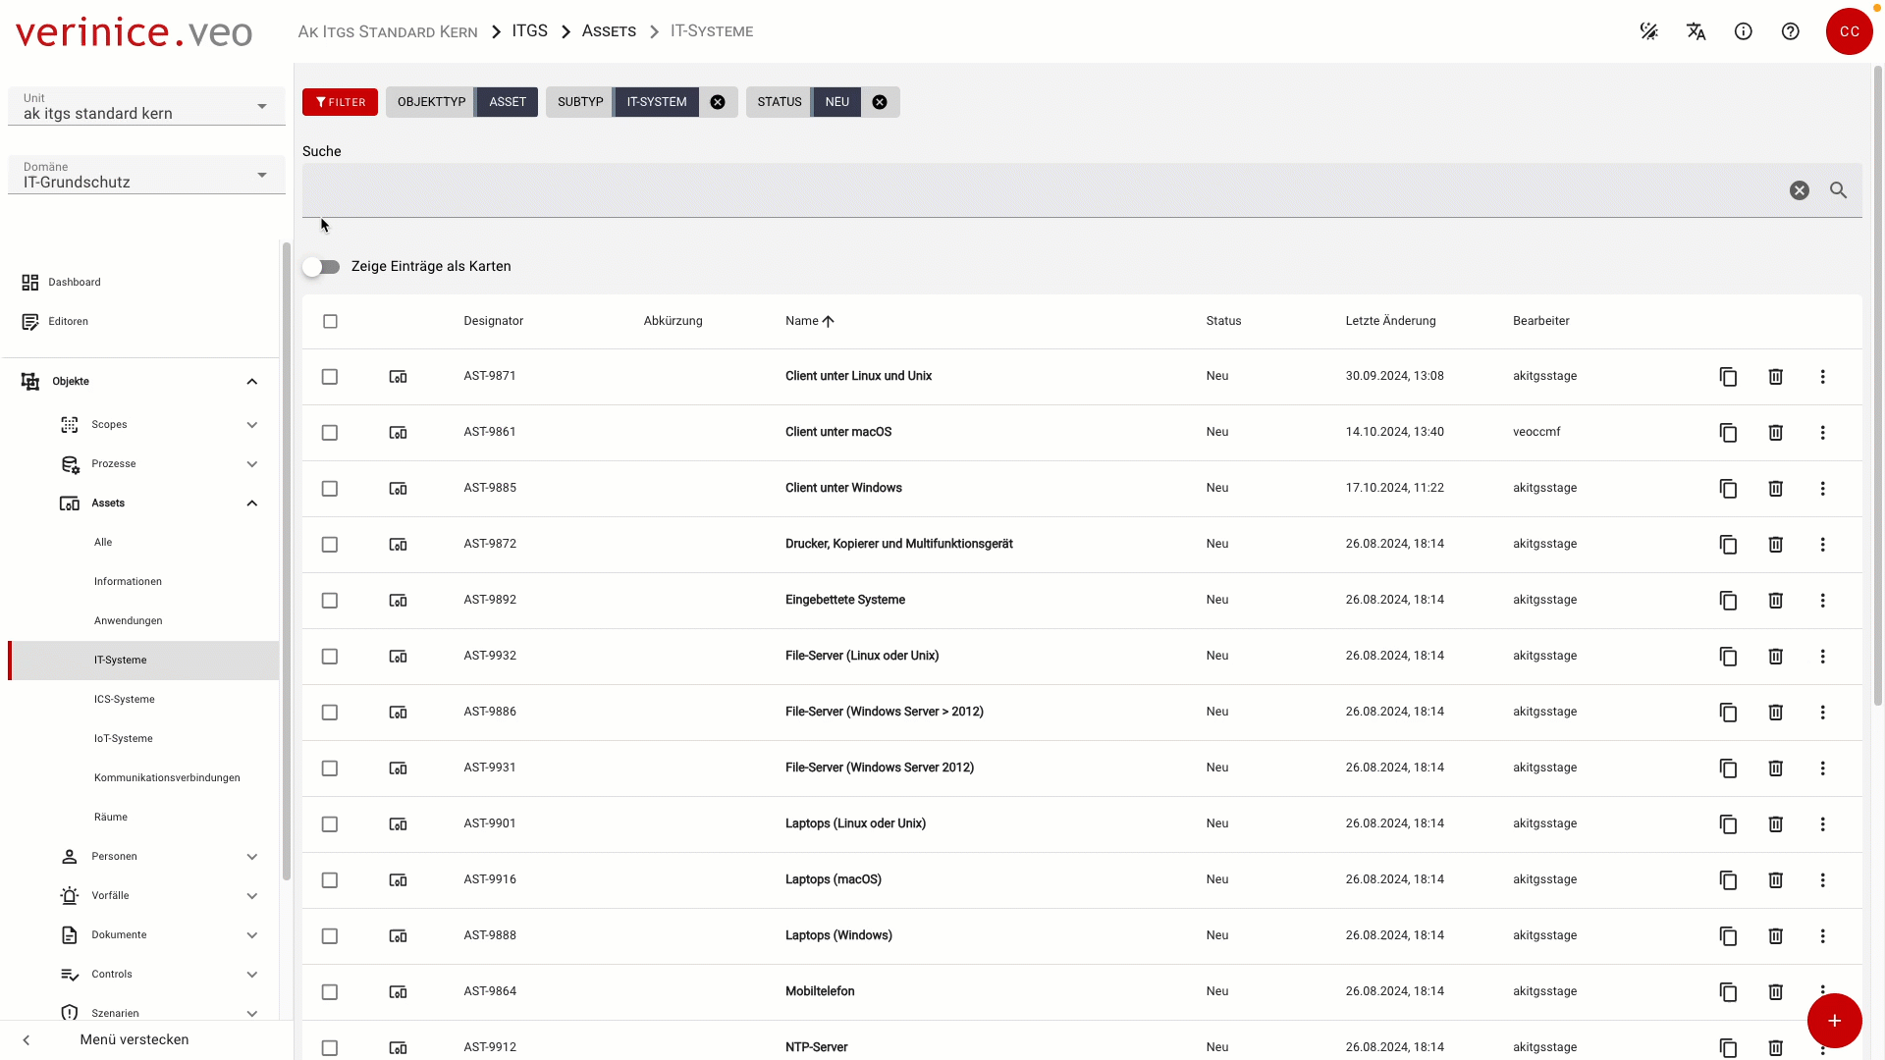Click Menü verstecken to hide menu

tap(135, 1039)
